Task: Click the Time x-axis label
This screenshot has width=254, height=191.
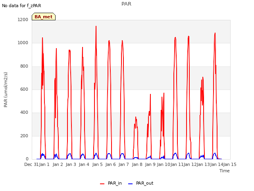Action: click(225, 171)
